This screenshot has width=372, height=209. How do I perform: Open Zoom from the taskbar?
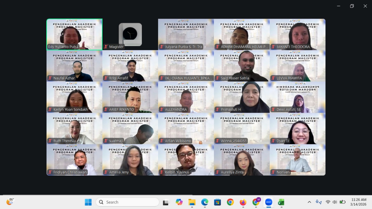[x=269, y=202]
